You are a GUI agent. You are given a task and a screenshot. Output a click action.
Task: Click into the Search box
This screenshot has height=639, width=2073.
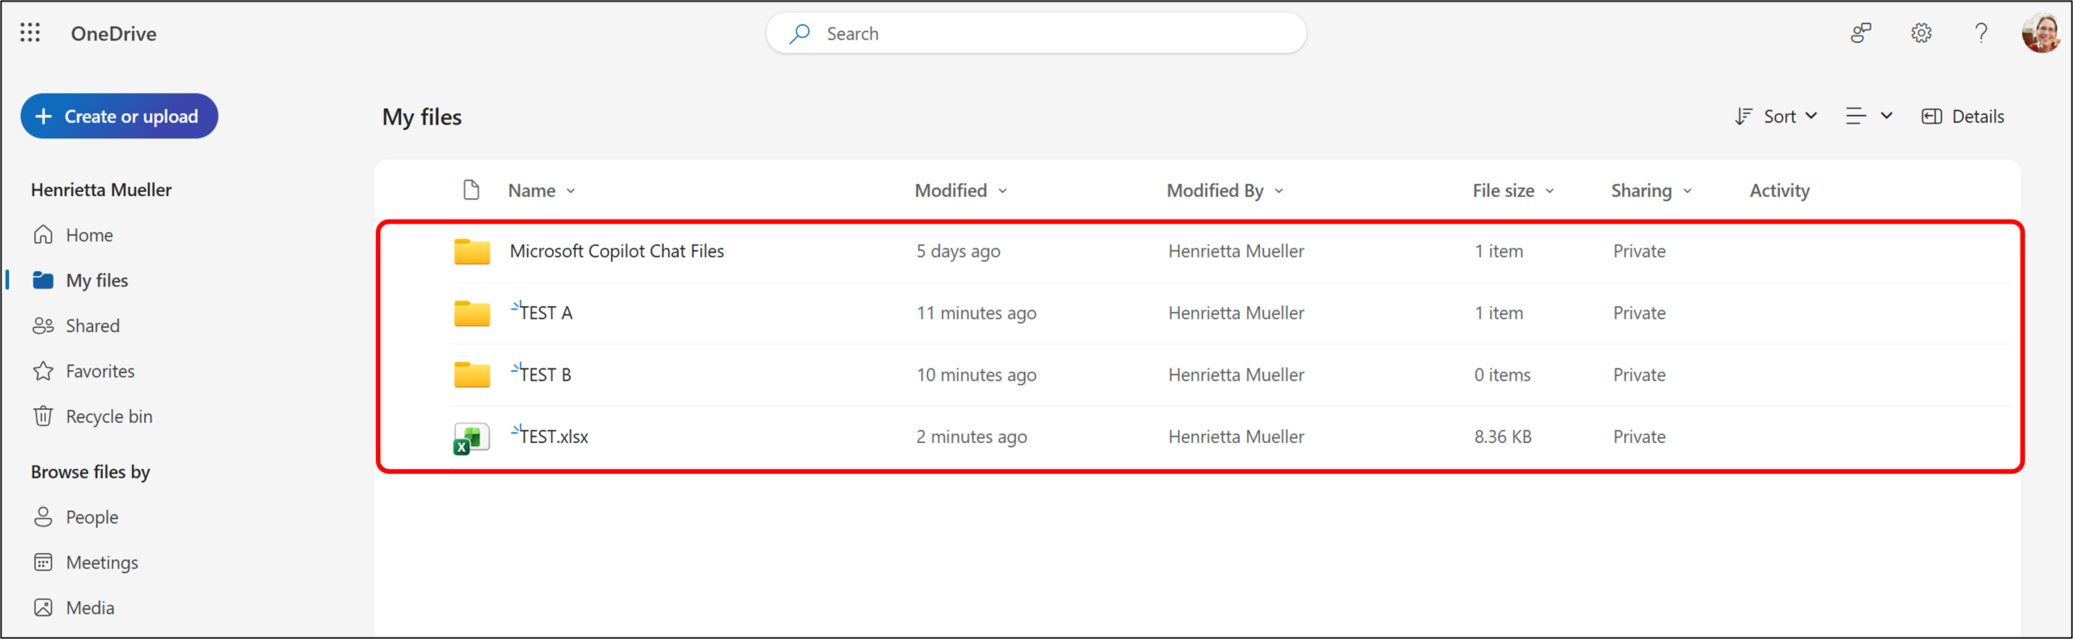coord(1036,33)
